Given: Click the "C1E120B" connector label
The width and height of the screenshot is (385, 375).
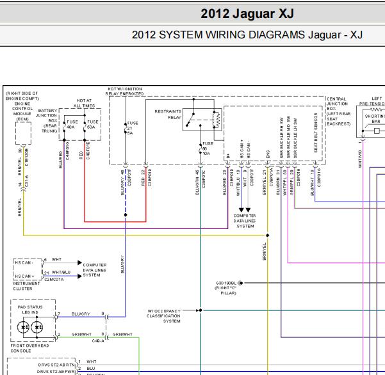Looking at the screenshot, I should click(x=26, y=157).
